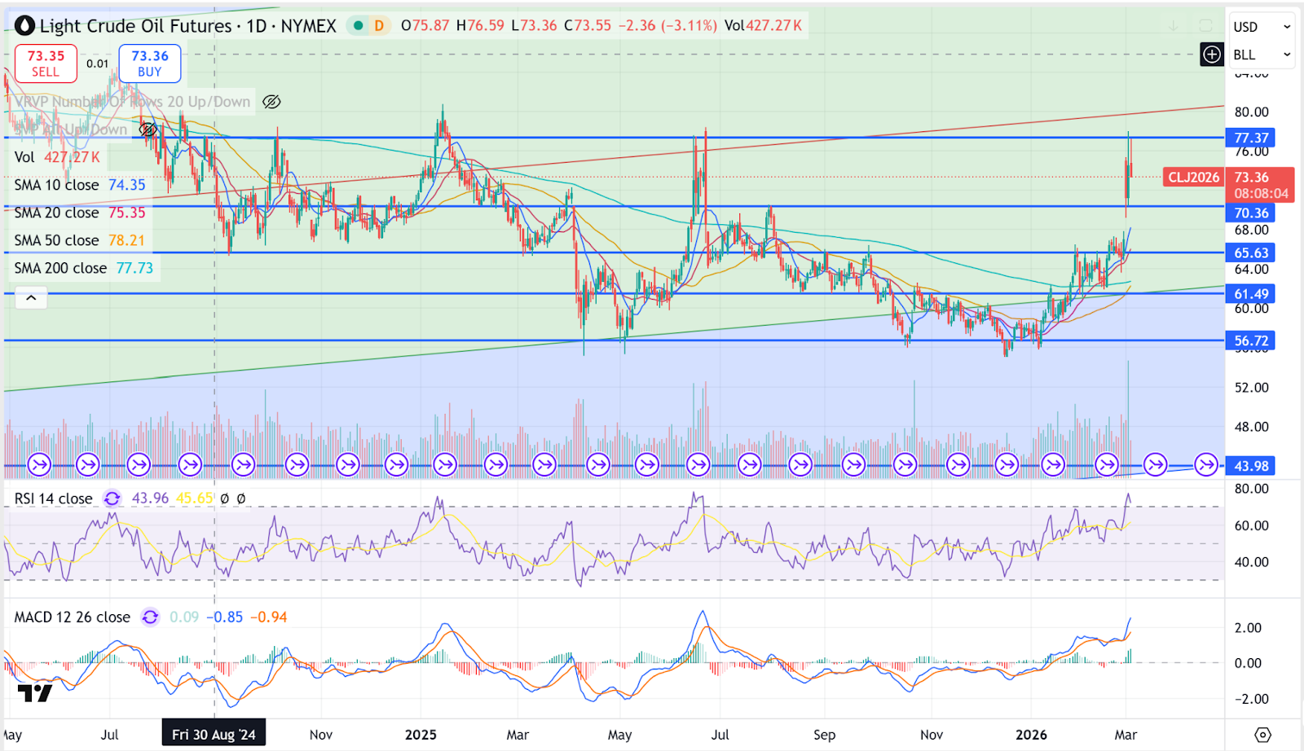Click the RSI purple refresh-arrows icon
1304x751 pixels.
point(112,498)
